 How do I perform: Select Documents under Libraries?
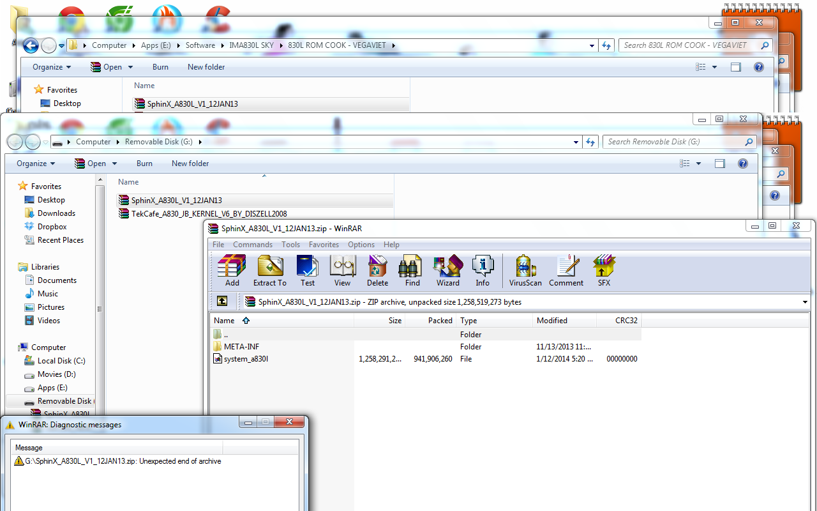[x=57, y=280]
